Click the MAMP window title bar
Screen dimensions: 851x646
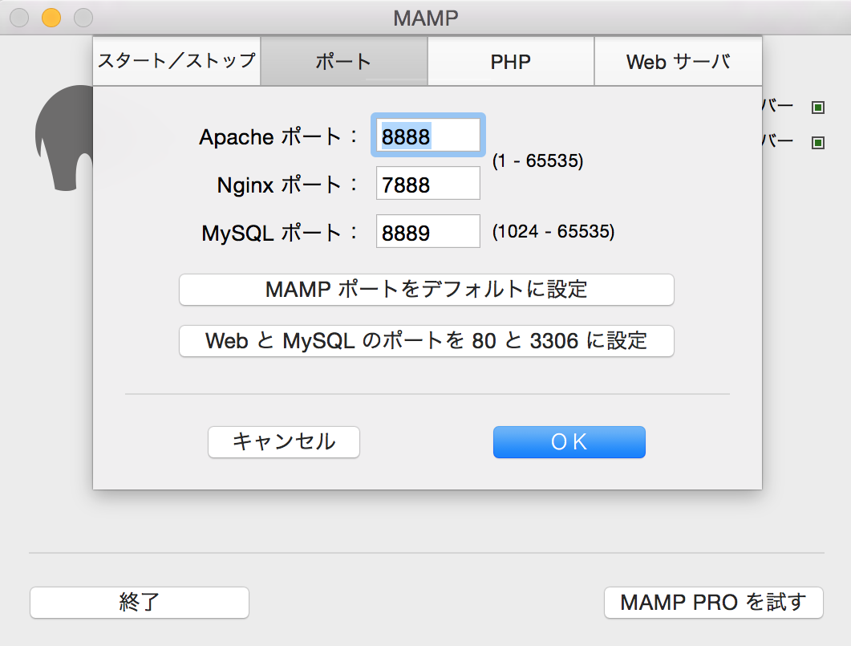point(425,17)
